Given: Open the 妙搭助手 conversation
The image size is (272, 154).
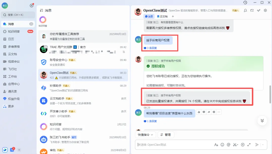Looking at the screenshot, I should tap(83, 88).
